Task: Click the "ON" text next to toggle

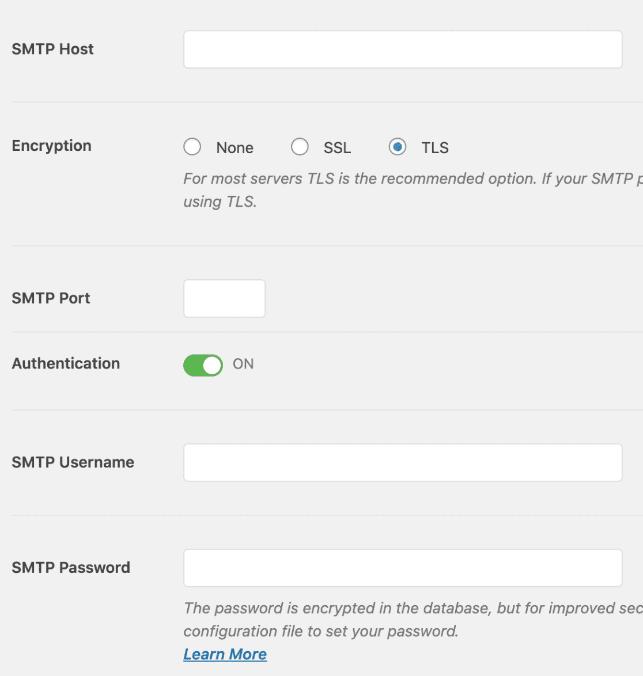Action: (243, 364)
